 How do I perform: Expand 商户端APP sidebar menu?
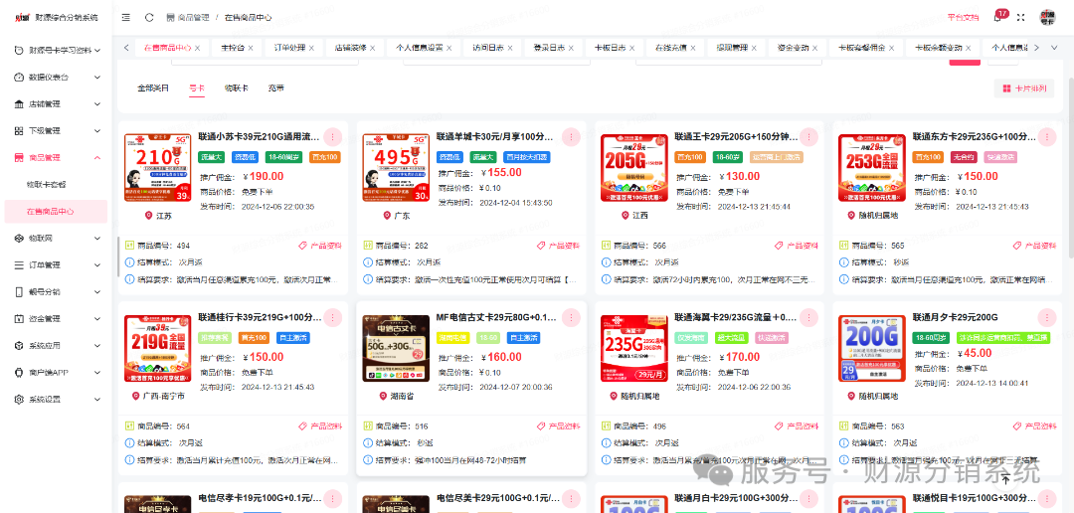pyautogui.click(x=56, y=372)
